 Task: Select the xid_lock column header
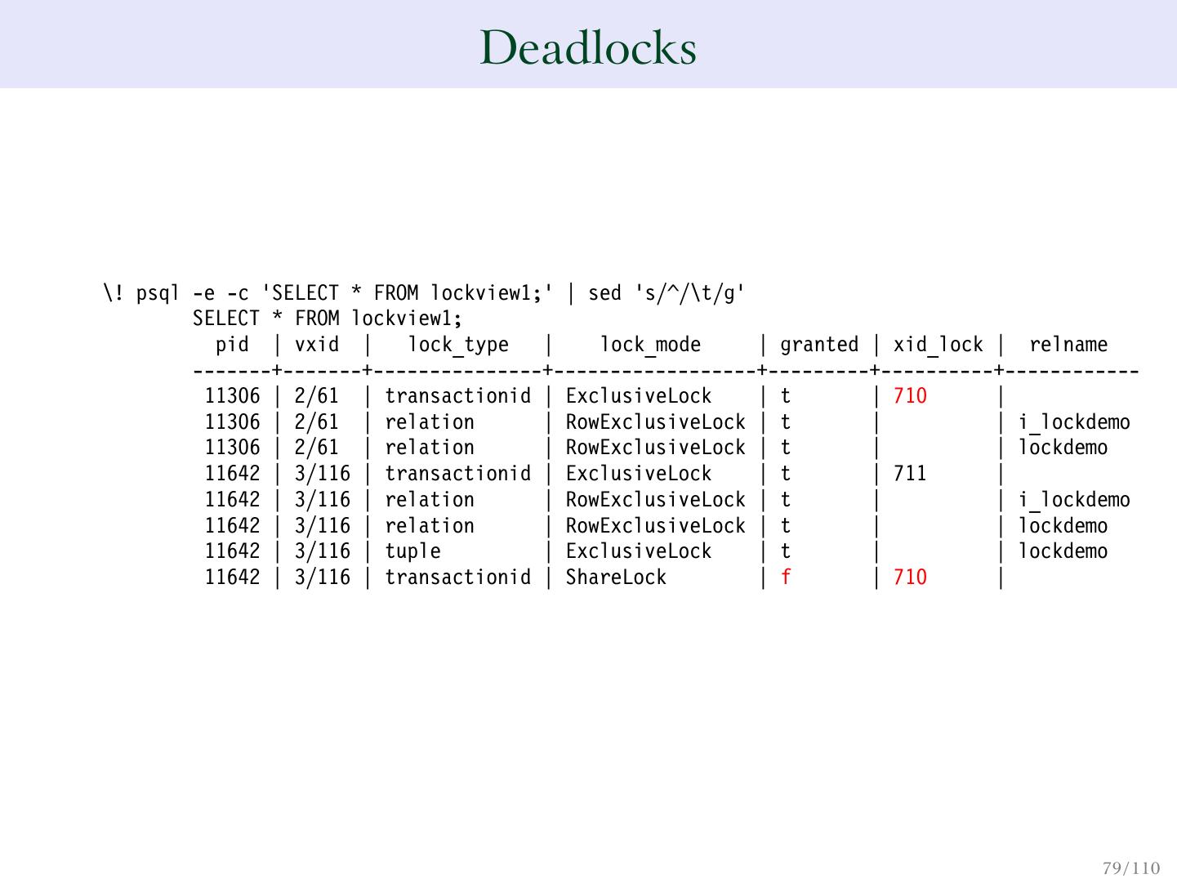click(x=938, y=345)
